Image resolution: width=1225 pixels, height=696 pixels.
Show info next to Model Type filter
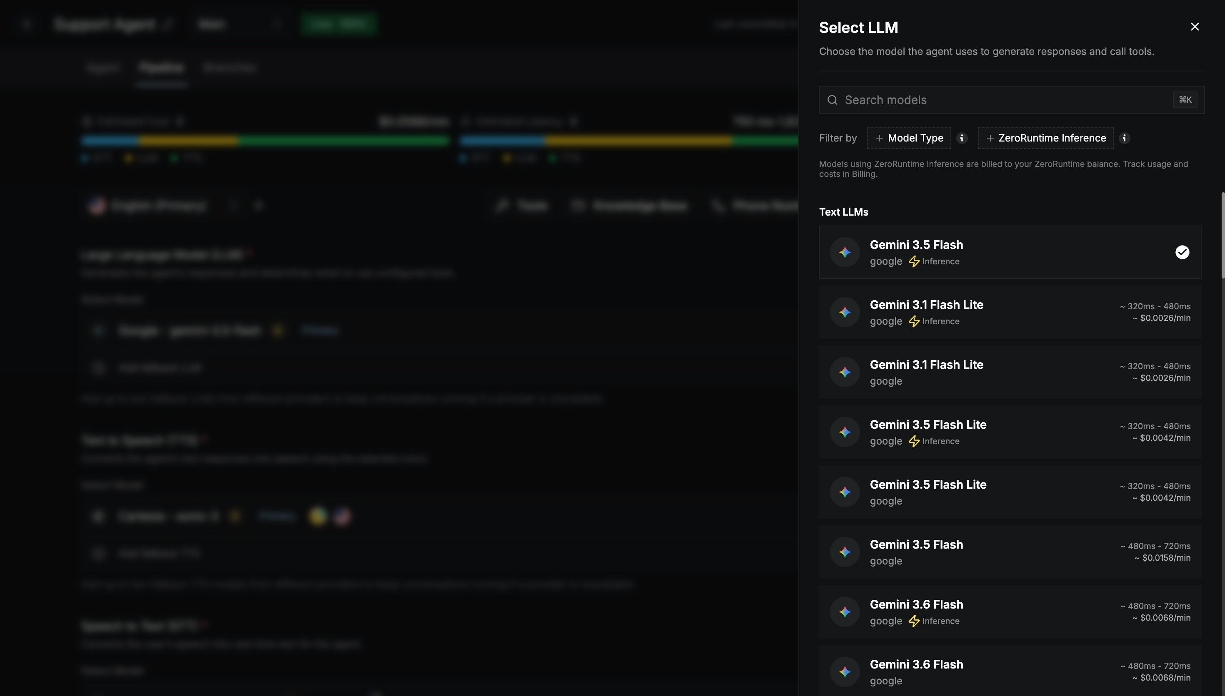coord(962,138)
